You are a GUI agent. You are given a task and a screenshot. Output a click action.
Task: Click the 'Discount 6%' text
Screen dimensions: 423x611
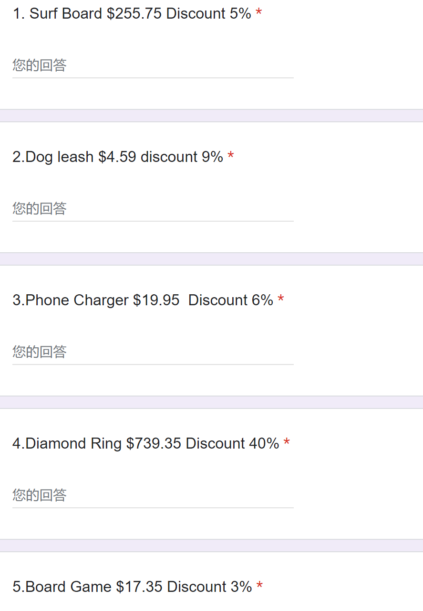(x=231, y=300)
